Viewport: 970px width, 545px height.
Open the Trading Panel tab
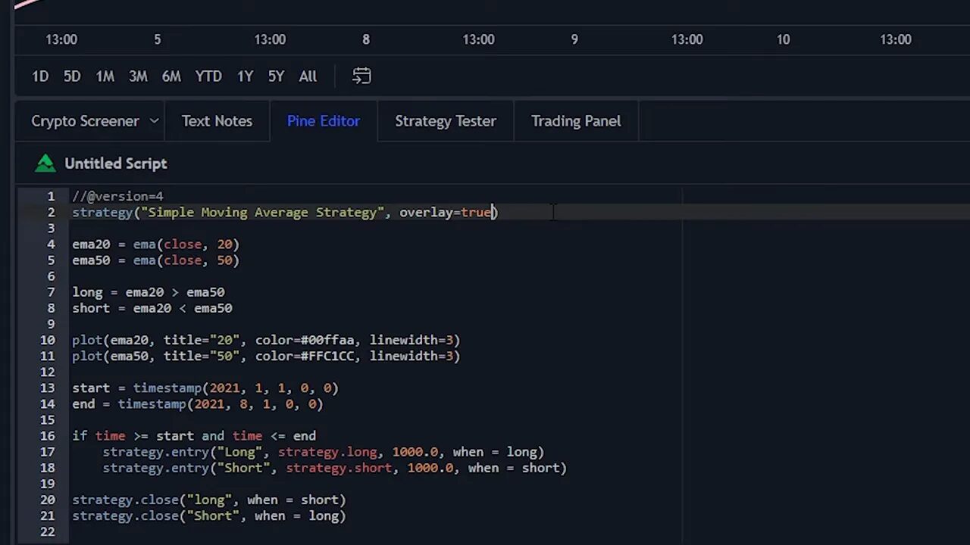576,121
